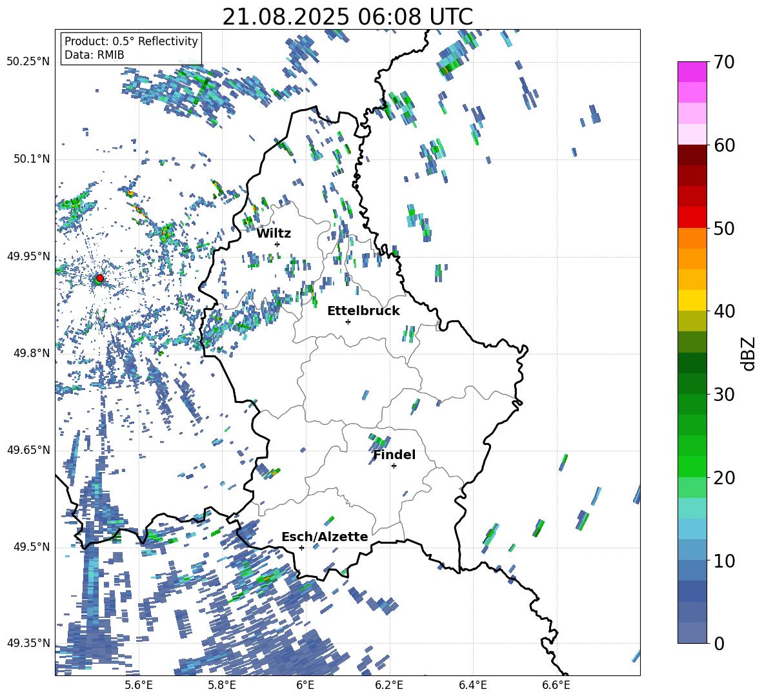
Task: Click the Data: RMIB text
Action: (94, 55)
